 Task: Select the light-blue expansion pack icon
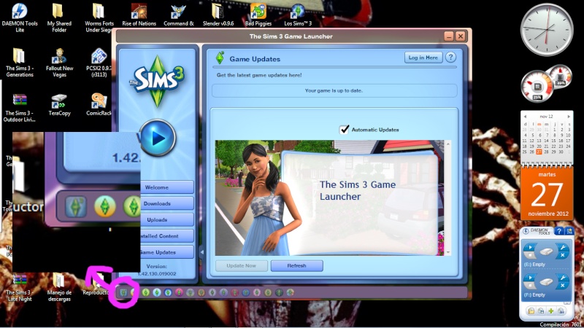point(157,293)
